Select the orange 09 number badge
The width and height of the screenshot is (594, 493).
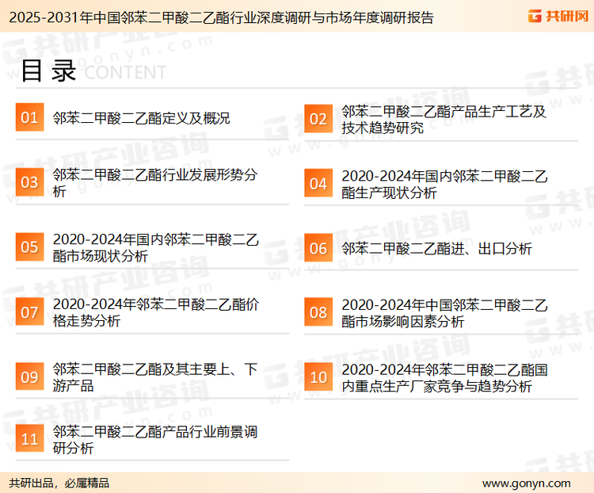click(x=29, y=376)
